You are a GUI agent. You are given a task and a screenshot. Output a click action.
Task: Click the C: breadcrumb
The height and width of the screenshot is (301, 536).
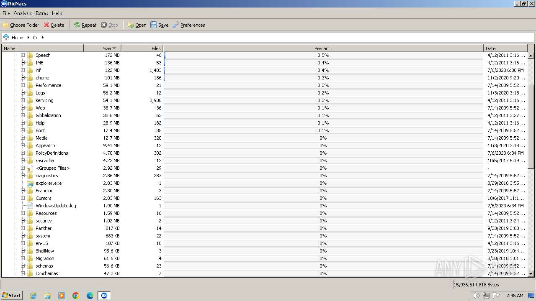(x=35, y=38)
